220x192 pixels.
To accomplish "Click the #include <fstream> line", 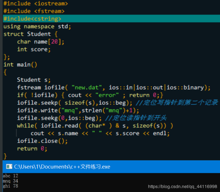I will coord(34,11).
